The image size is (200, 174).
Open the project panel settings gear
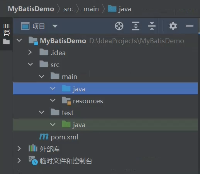coord(173,26)
